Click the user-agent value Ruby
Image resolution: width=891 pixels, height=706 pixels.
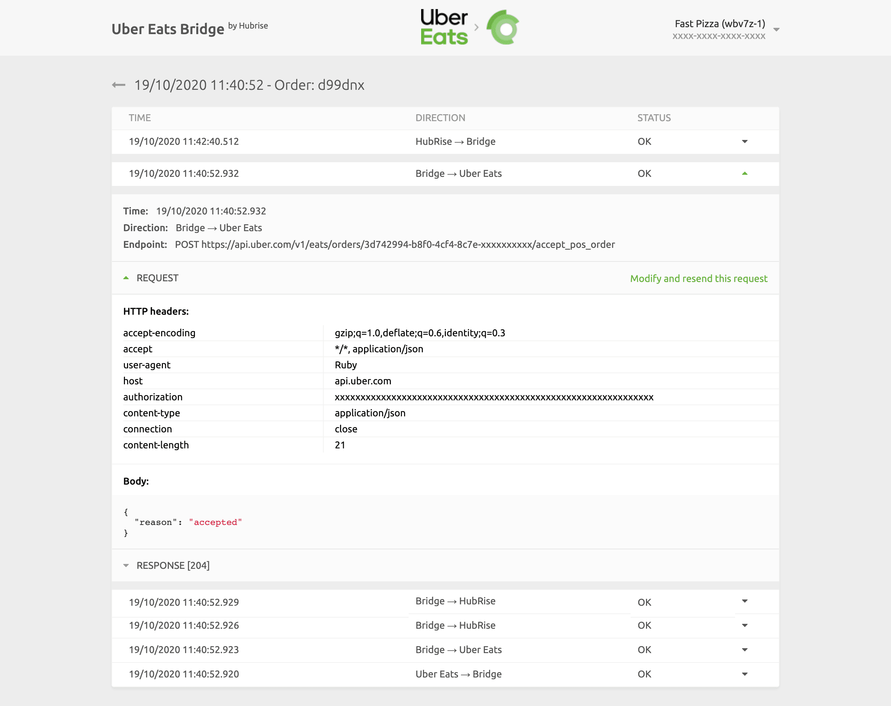click(x=346, y=366)
